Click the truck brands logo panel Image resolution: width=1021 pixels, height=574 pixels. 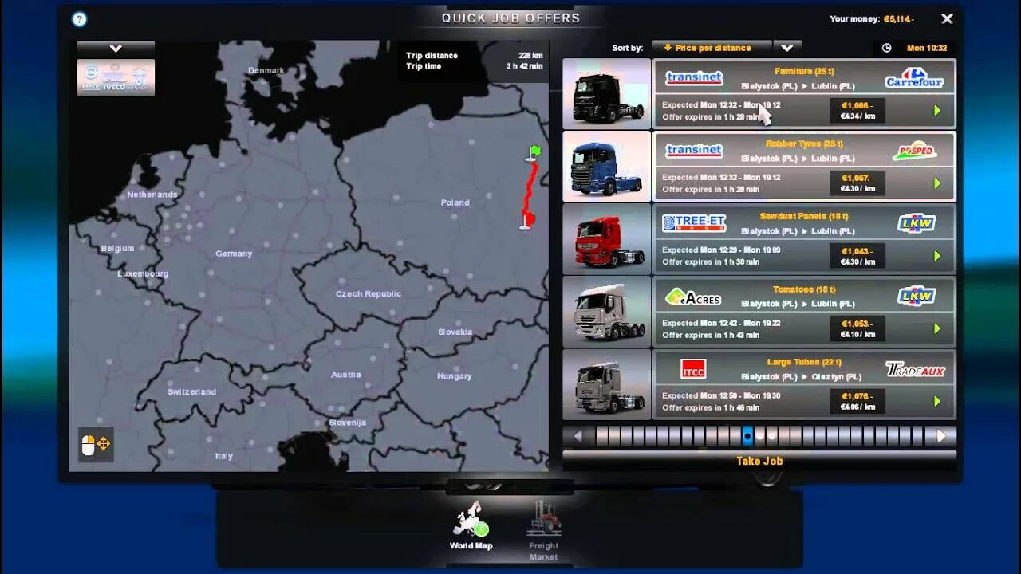(x=116, y=77)
